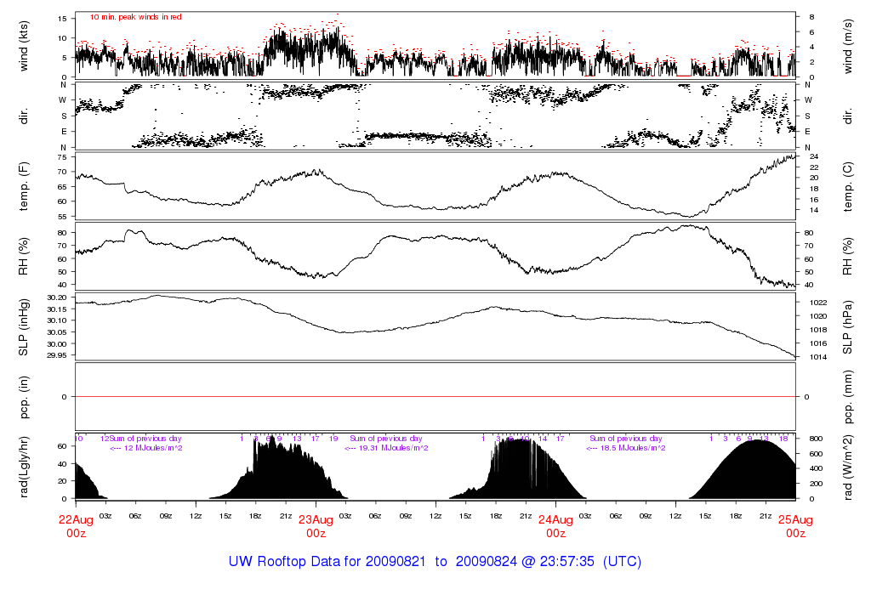Click the "200" W/m^2 tick value
This screenshot has width=871, height=595.
(816, 484)
